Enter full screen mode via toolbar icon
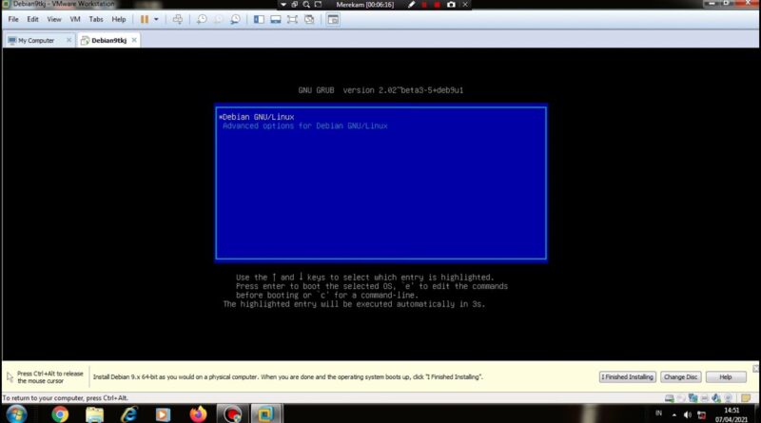The width and height of the screenshot is (761, 423). (292, 19)
